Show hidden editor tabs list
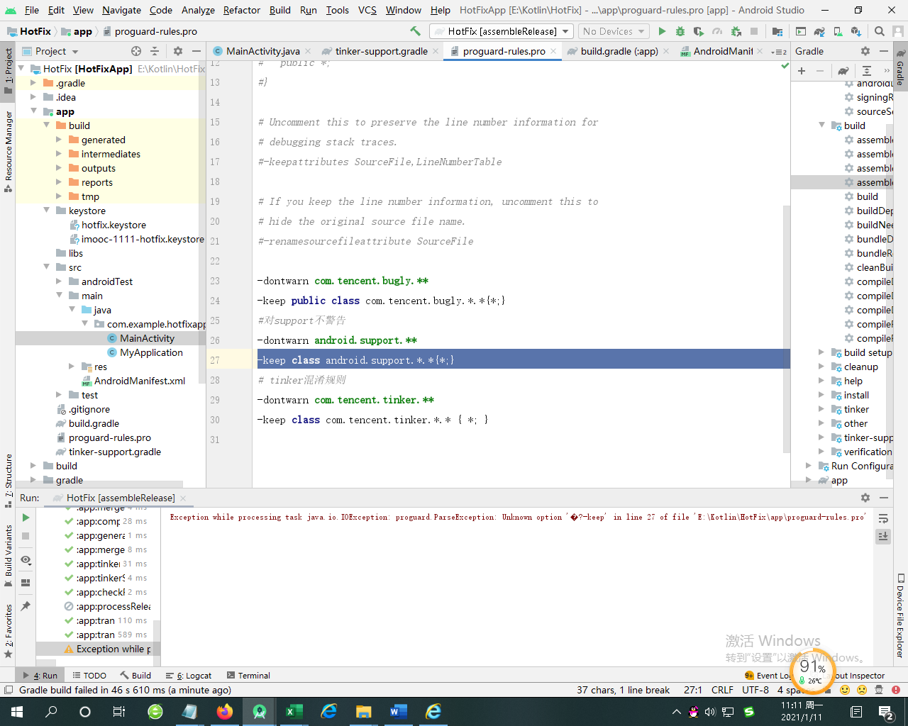 (780, 51)
